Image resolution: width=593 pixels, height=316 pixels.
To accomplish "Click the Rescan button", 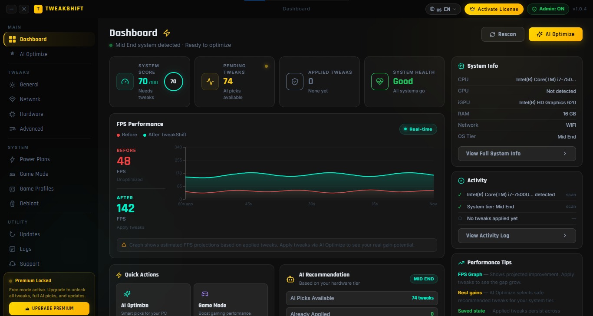I will pos(503,34).
